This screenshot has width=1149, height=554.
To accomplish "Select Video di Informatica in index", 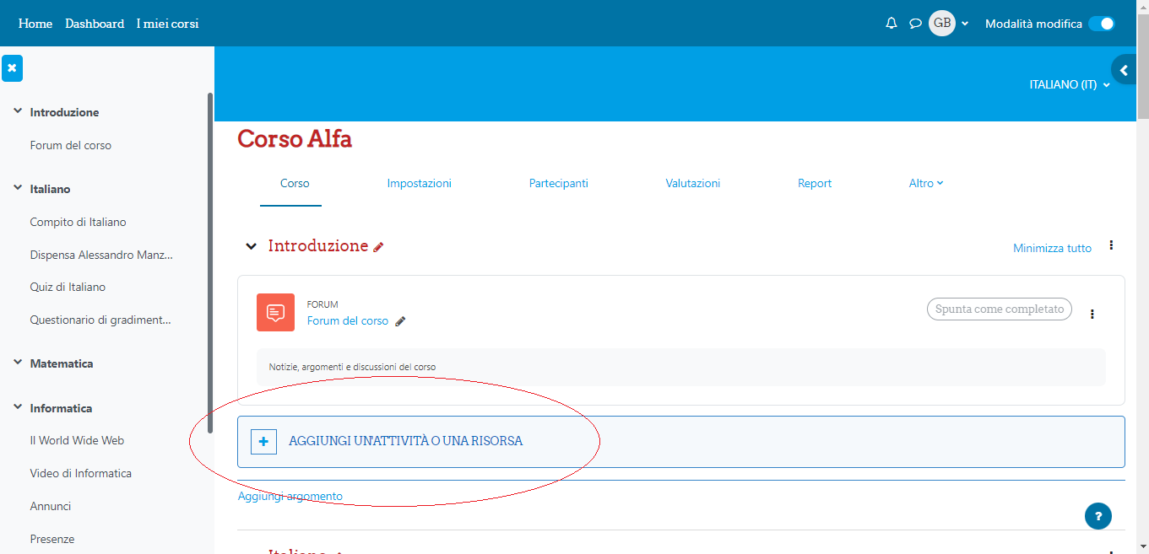I will click(x=81, y=473).
